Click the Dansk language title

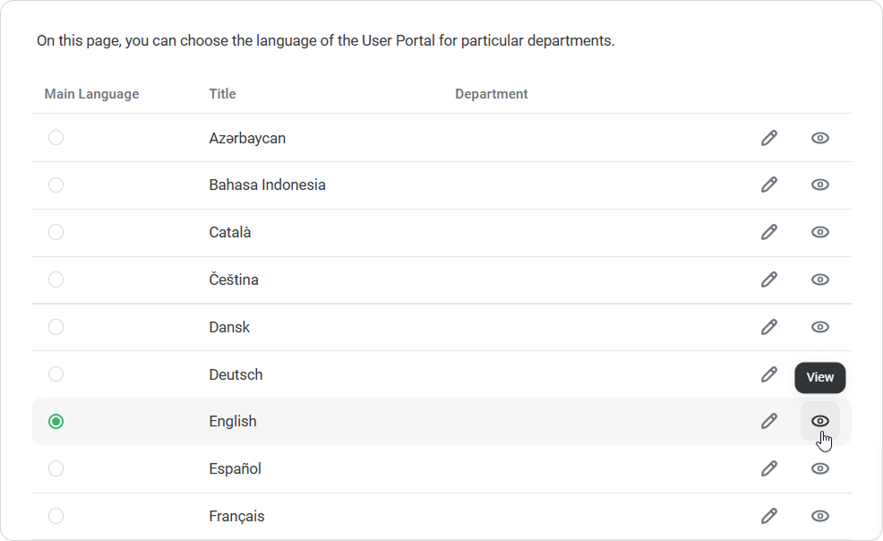(x=229, y=327)
